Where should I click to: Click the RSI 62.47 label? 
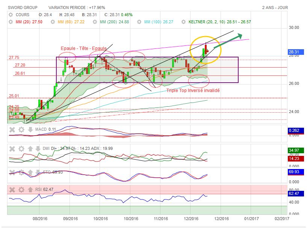(44, 189)
